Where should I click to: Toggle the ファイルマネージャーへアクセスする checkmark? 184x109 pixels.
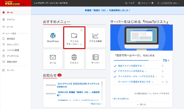click(x=115, y=77)
